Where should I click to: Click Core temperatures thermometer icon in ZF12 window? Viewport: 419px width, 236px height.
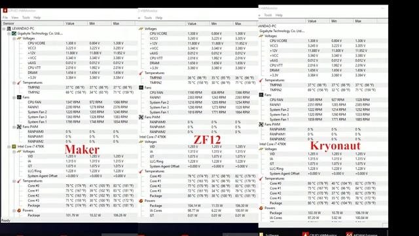tap(141, 171)
